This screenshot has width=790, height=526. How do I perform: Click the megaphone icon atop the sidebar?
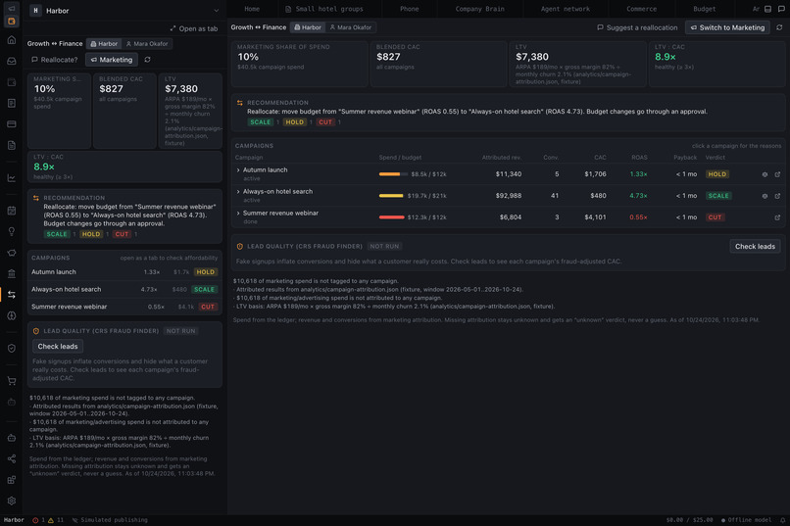(11, 8)
